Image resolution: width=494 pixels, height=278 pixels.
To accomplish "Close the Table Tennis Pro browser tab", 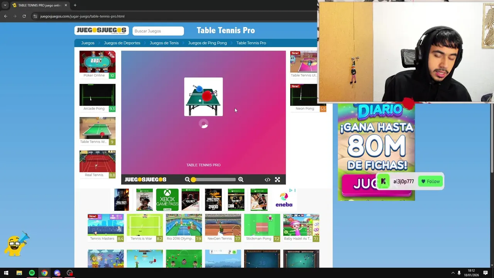I will tap(66, 5).
